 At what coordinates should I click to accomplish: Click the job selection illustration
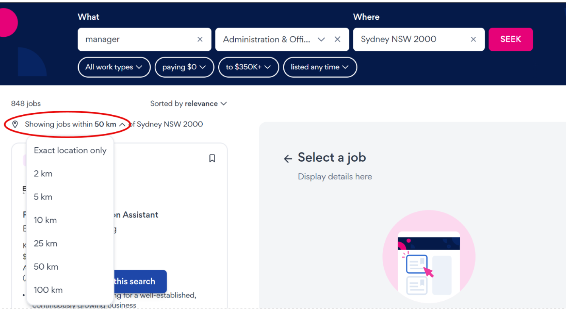[x=429, y=257]
